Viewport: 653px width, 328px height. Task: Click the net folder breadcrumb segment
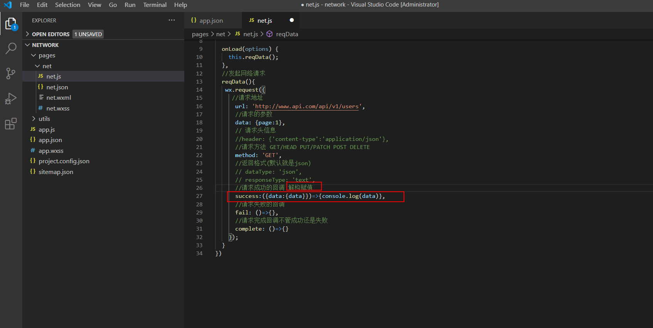click(x=220, y=34)
